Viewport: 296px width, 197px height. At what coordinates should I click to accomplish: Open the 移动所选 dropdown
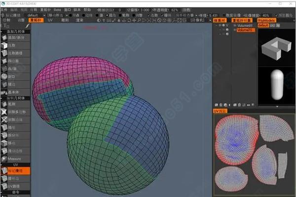(x=57, y=15)
